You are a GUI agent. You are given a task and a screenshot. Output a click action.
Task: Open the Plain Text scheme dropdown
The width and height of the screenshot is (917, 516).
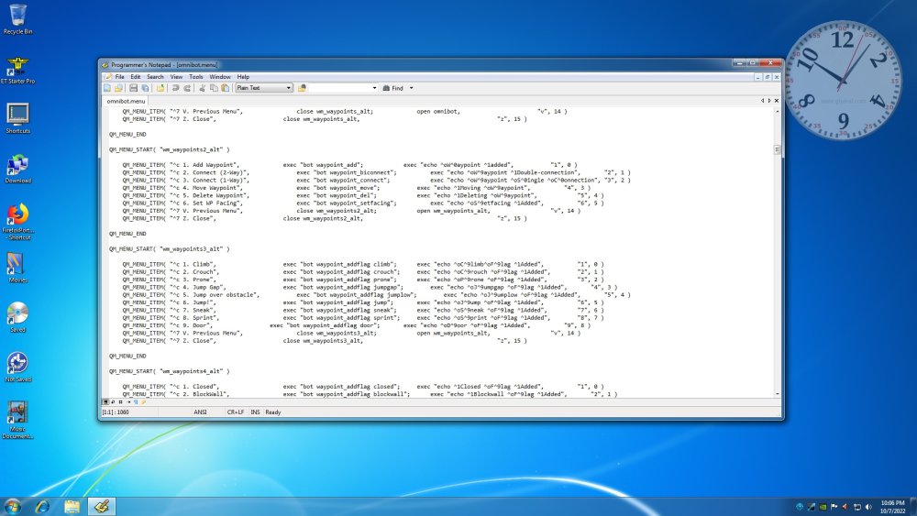pos(264,88)
